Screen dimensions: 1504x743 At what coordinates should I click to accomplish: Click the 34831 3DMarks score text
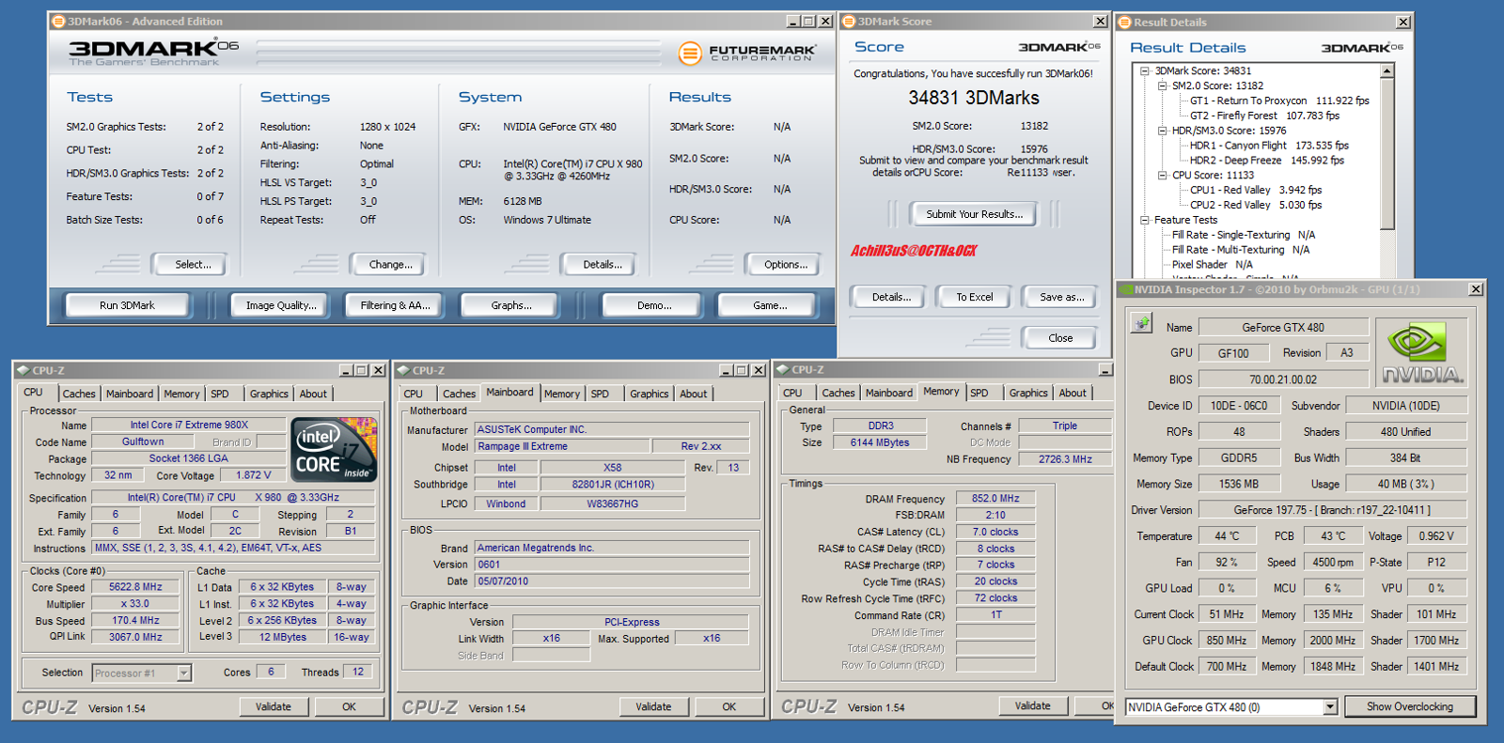pos(973,98)
